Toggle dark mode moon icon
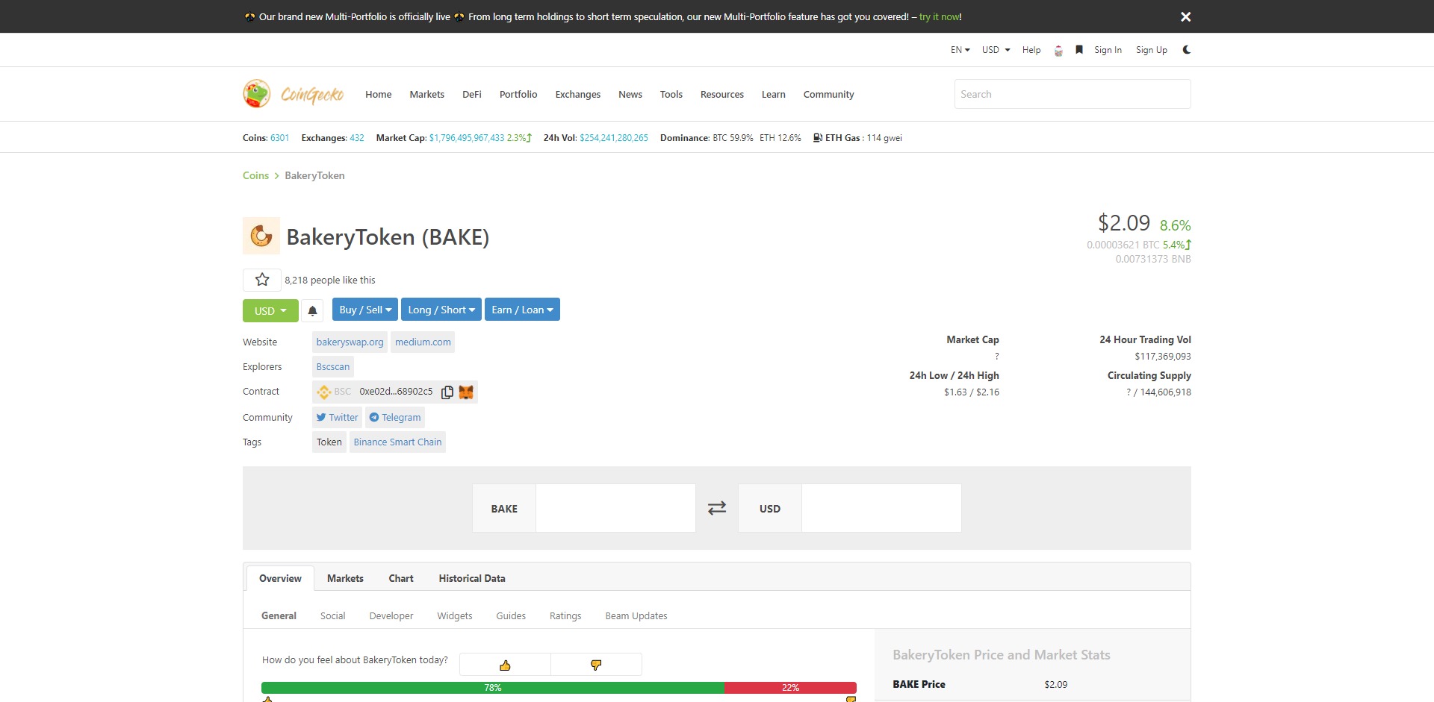The height and width of the screenshot is (702, 1434). (x=1186, y=50)
